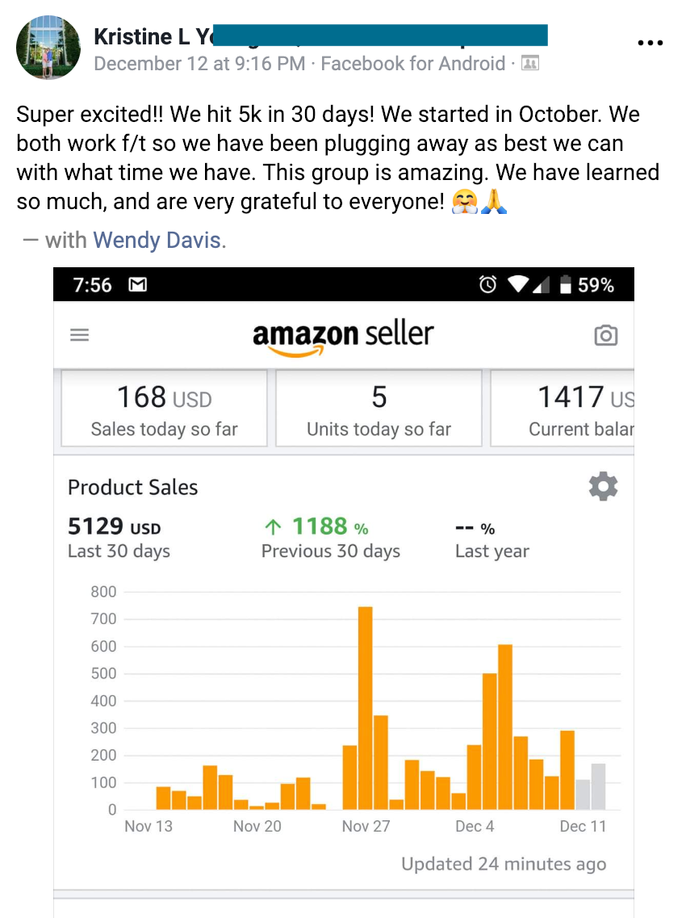
Task: Click the December 12 post timestamp
Action: 199,63
